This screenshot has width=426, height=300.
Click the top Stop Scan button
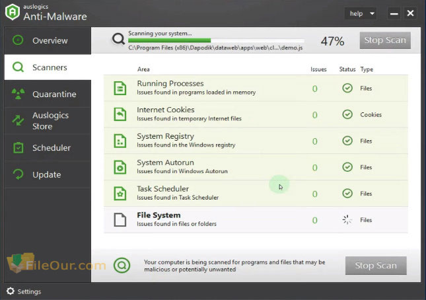point(385,40)
